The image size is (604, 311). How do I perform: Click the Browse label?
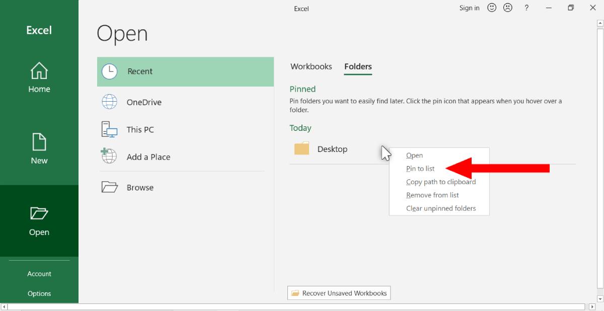pos(140,188)
